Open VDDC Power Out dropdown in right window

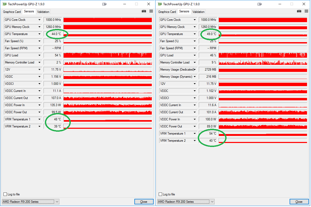[195, 126]
